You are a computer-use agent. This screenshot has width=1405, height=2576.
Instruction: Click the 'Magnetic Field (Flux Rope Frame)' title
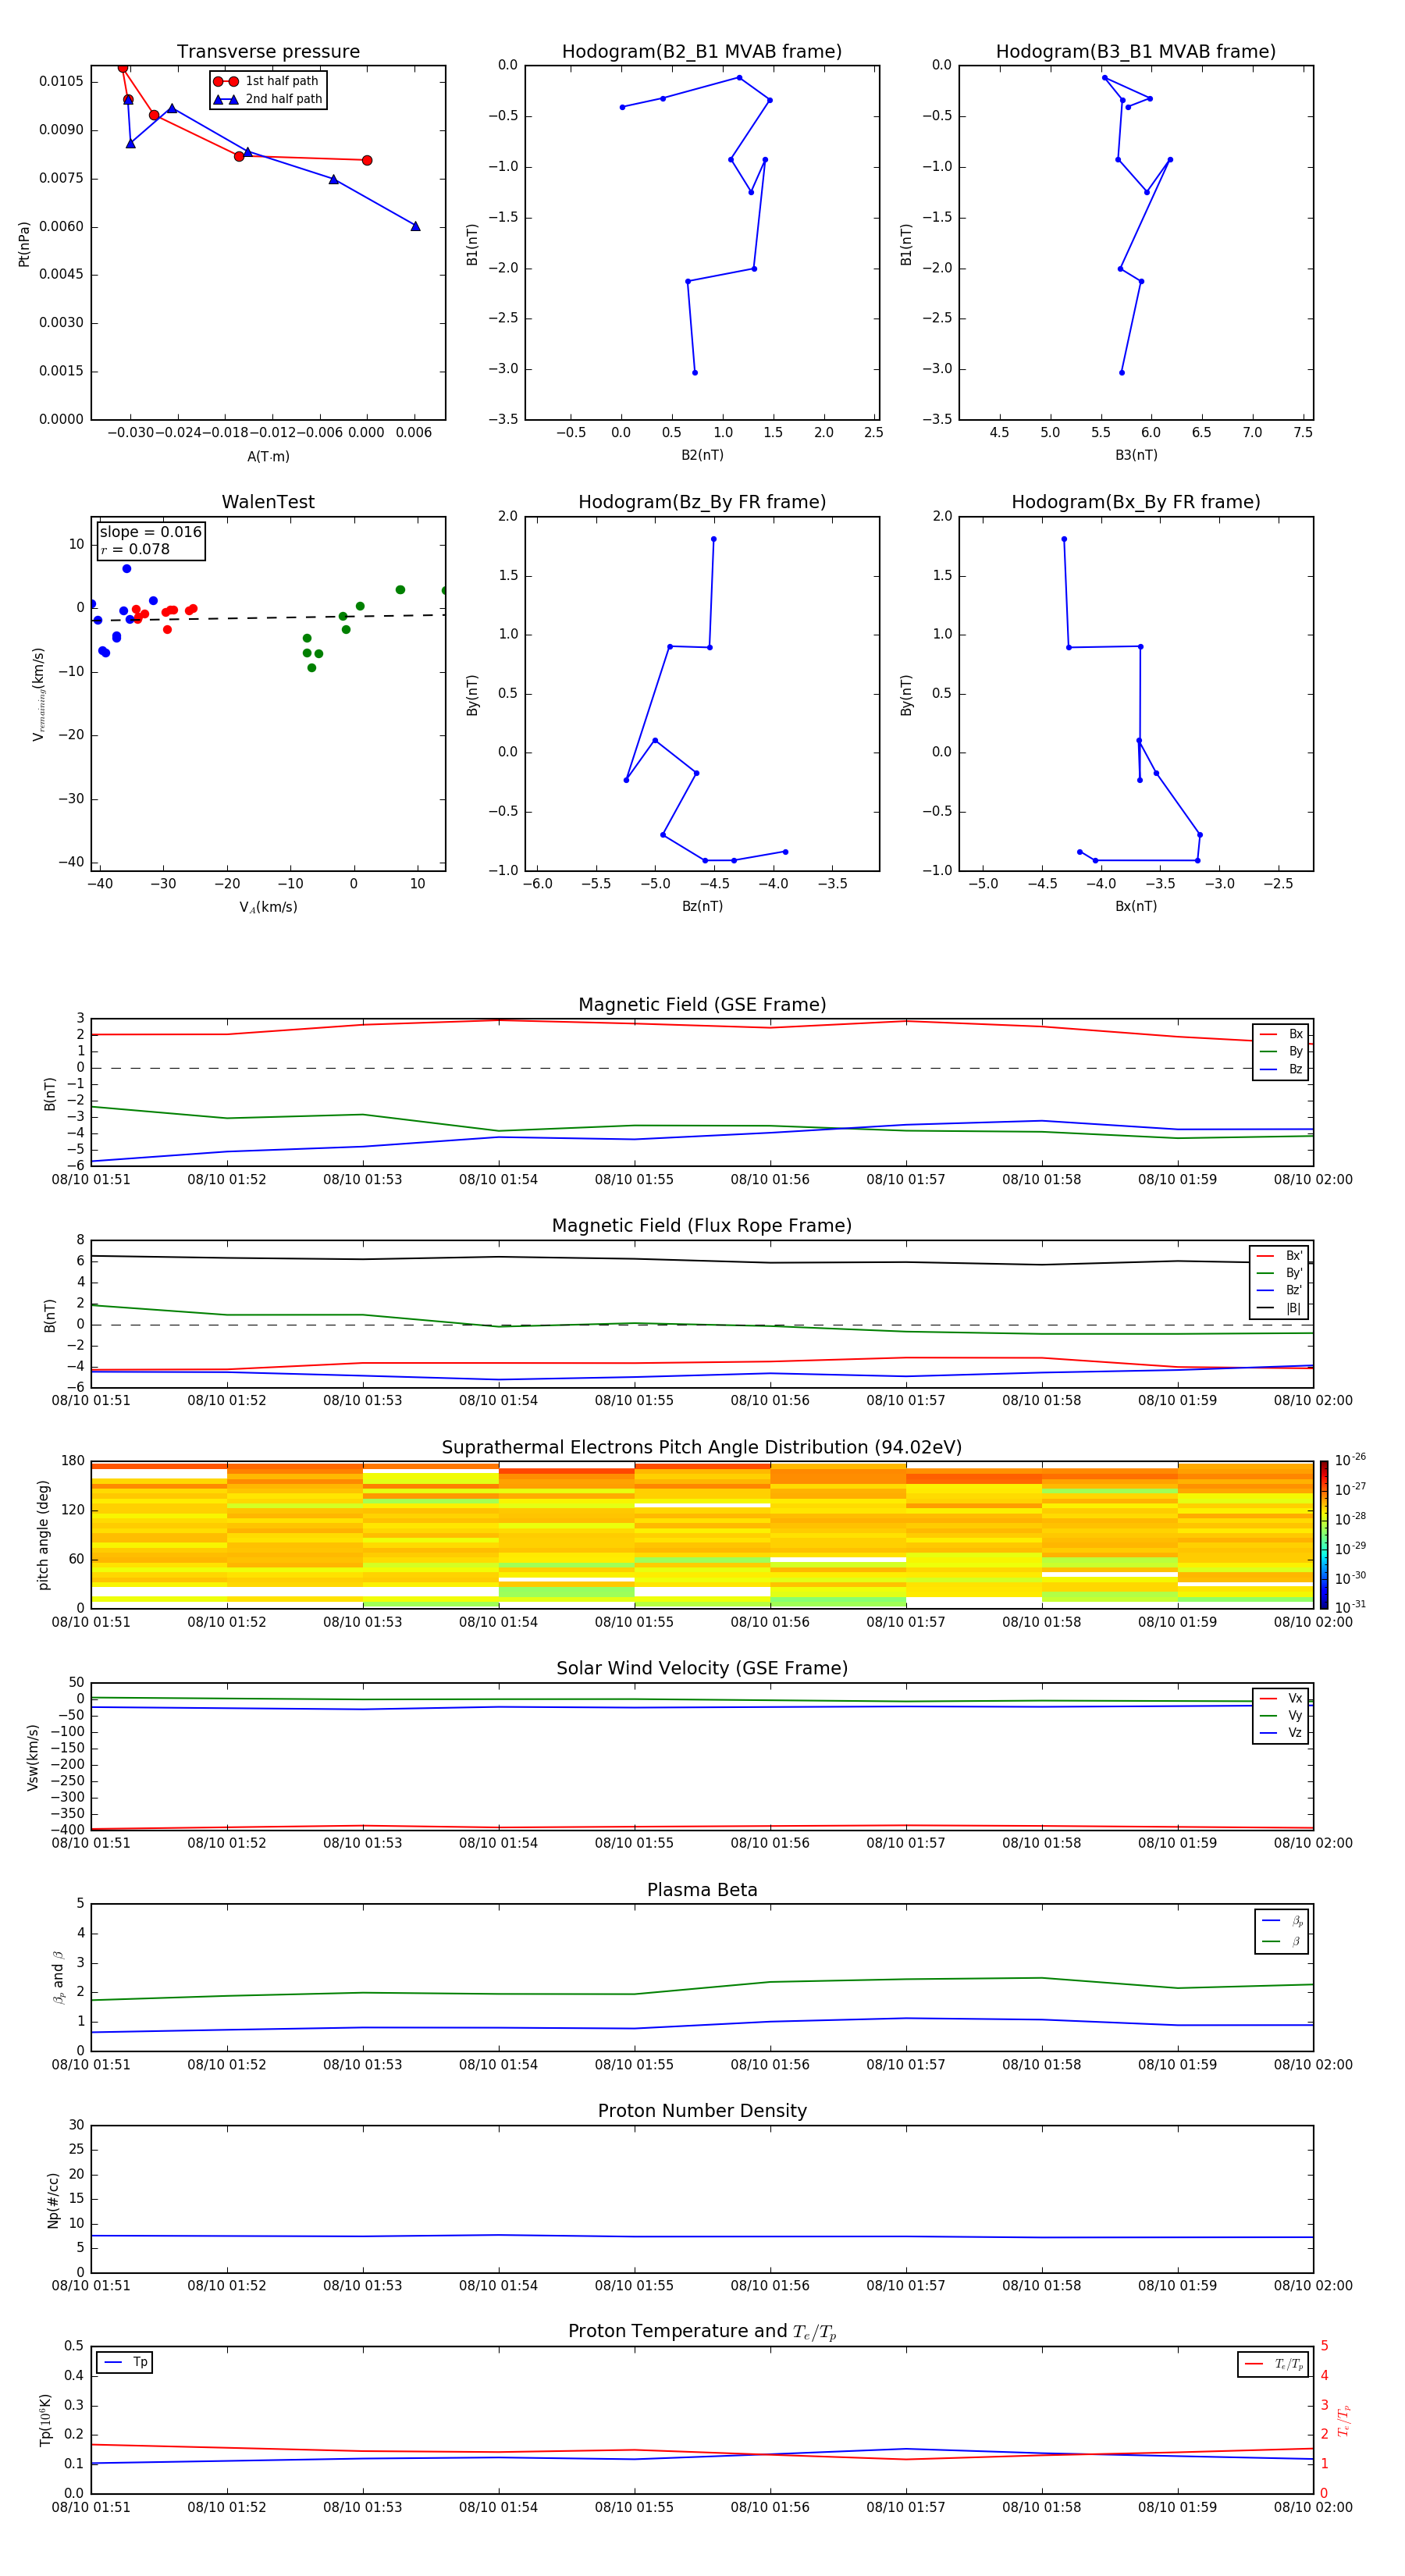(x=702, y=1226)
